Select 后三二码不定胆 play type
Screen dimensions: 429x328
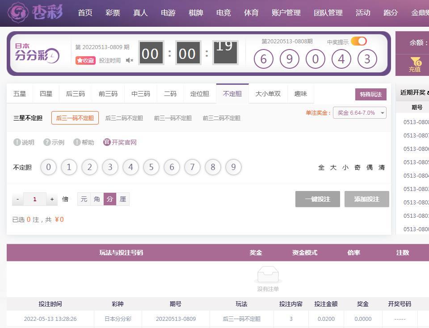pyautogui.click(x=124, y=118)
